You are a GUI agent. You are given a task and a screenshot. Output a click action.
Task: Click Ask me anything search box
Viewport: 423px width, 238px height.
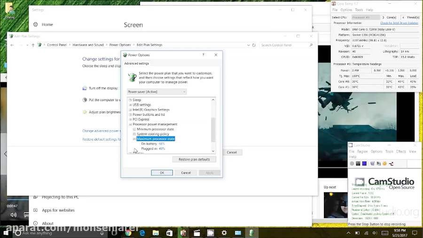click(x=61, y=233)
